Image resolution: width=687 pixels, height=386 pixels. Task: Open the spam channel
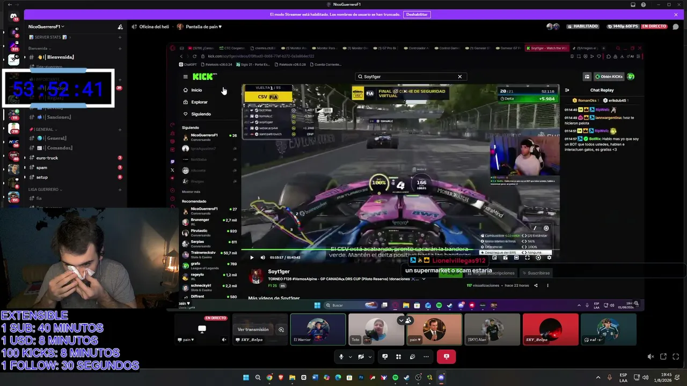click(75, 167)
